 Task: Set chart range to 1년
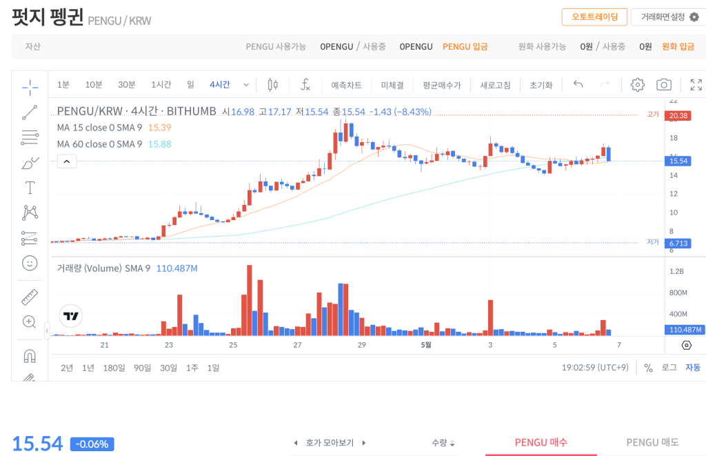click(x=88, y=368)
